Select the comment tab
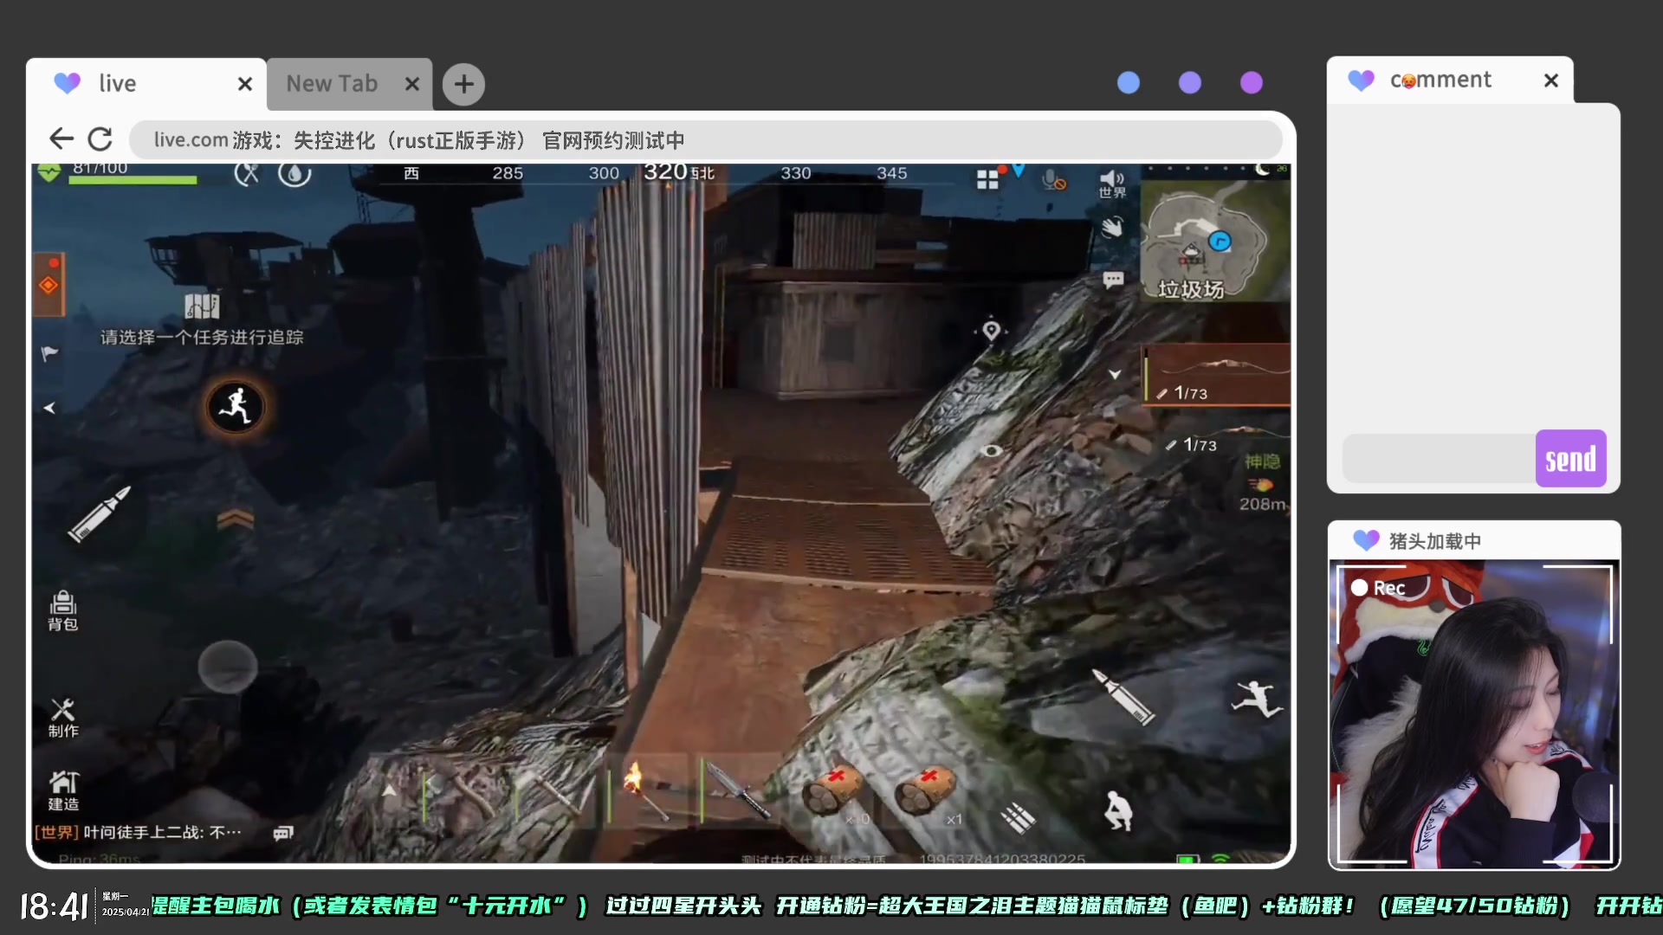 coord(1450,81)
